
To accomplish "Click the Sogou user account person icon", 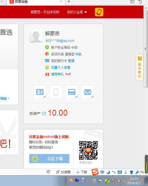I will [x=126, y=172].
